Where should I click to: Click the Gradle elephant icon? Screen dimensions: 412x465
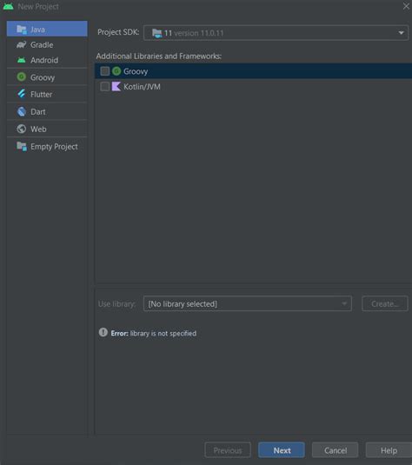[x=22, y=45]
